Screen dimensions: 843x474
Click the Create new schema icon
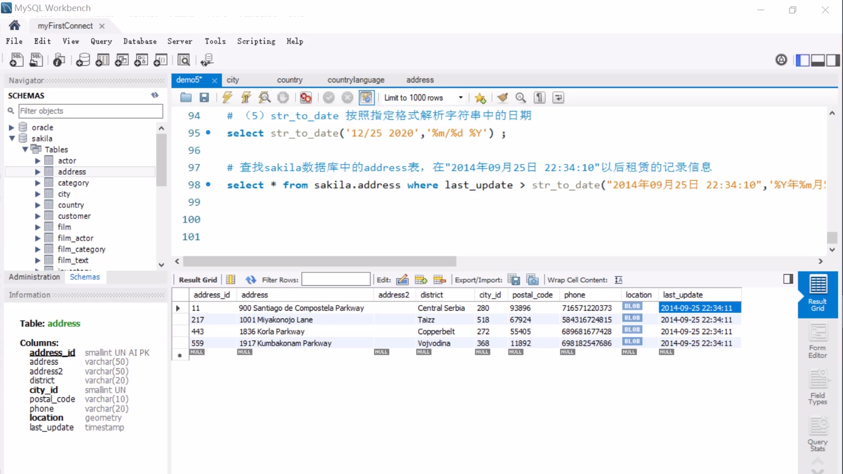pos(83,60)
